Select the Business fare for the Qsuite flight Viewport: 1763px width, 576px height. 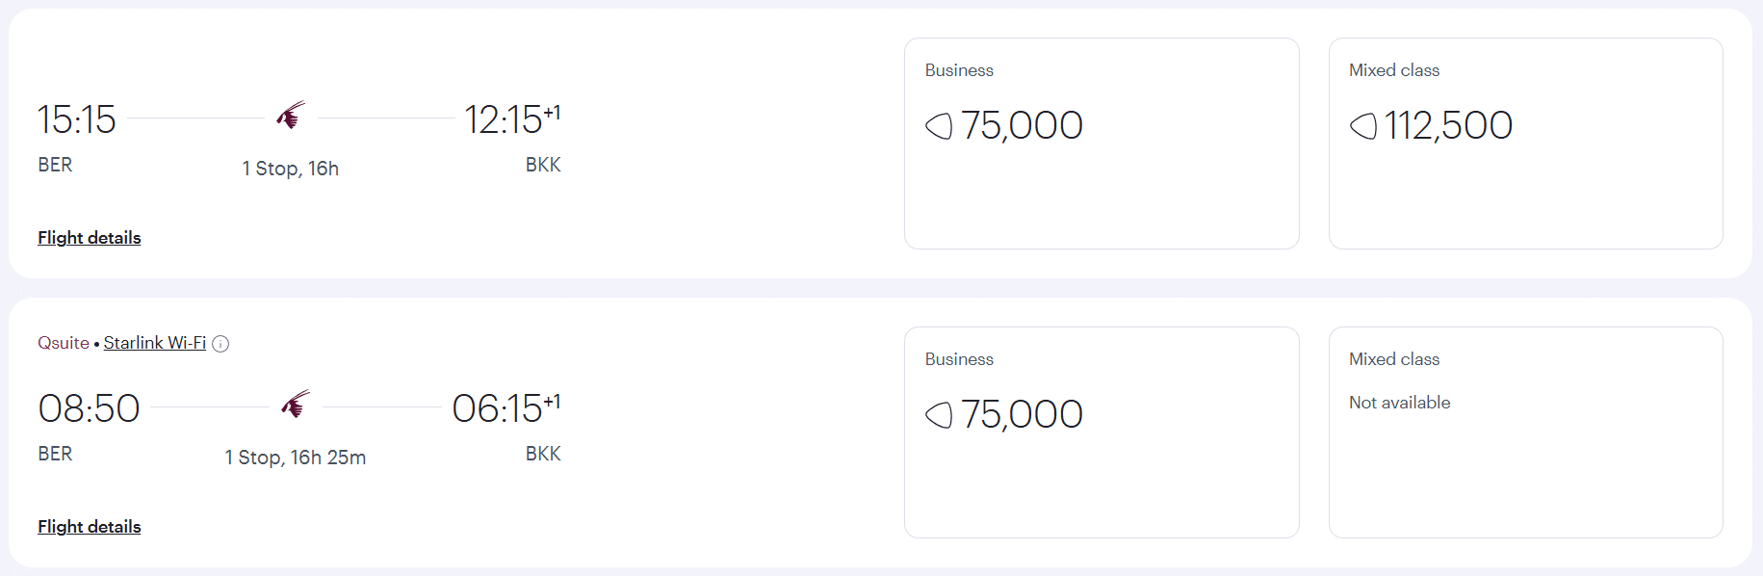(x=1102, y=432)
